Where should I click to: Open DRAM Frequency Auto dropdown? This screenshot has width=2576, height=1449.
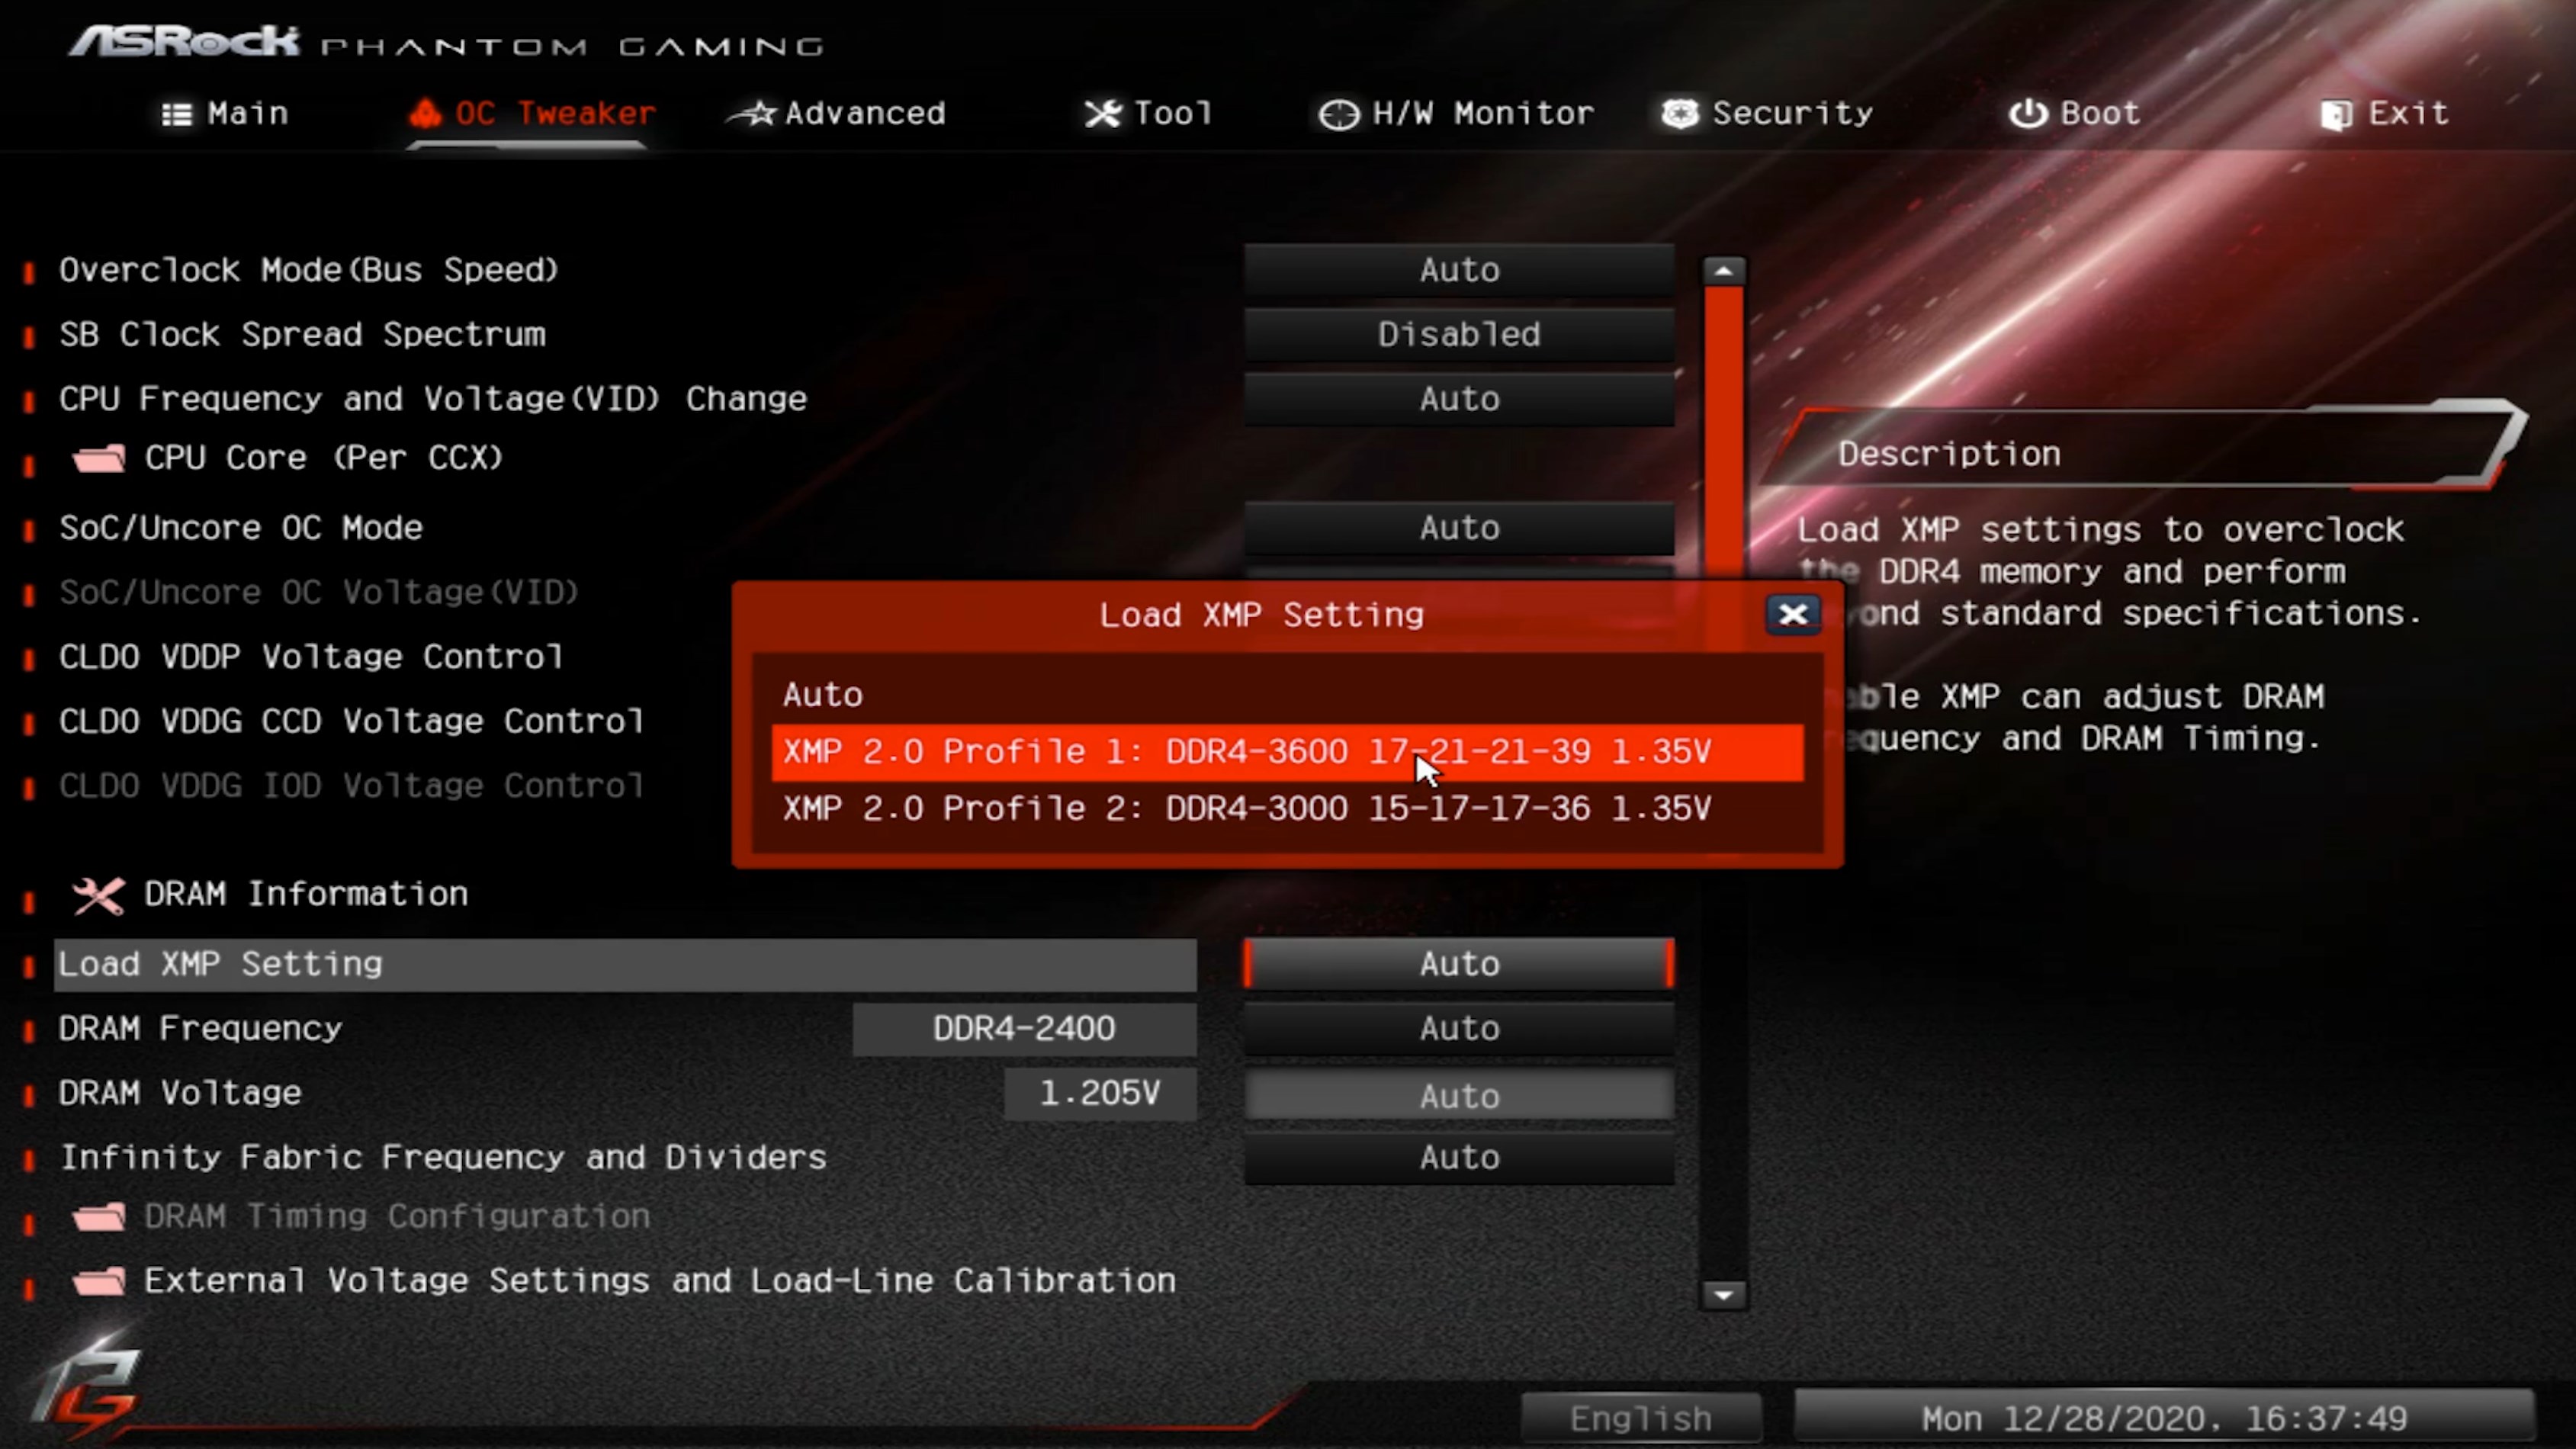click(1459, 1028)
